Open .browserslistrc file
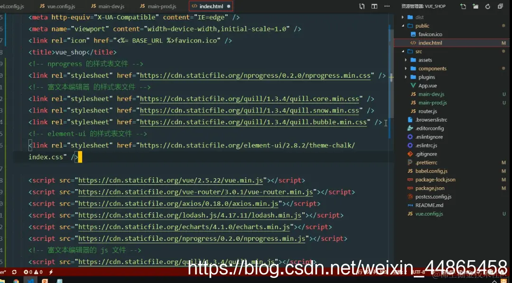Image resolution: width=512 pixels, height=283 pixels. (x=431, y=119)
